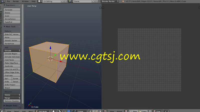Click the Inset Faces button
Screen dimensions: 200x112
[x=12, y=60]
